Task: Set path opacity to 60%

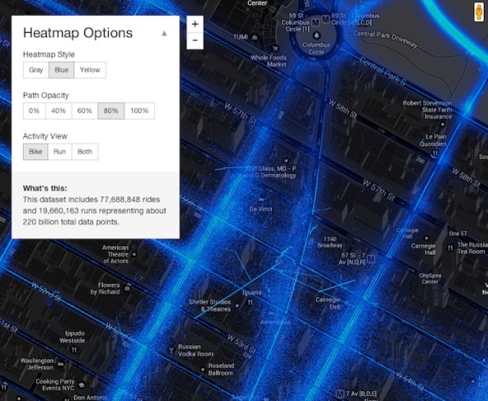Action: 84,111
